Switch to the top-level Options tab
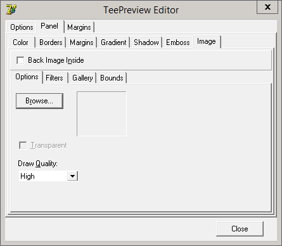 coord(22,27)
